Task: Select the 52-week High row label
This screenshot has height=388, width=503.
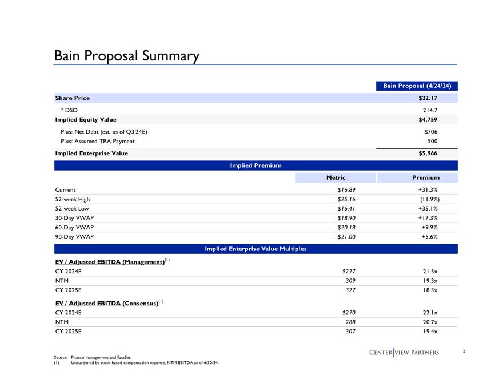Action: 72,199
